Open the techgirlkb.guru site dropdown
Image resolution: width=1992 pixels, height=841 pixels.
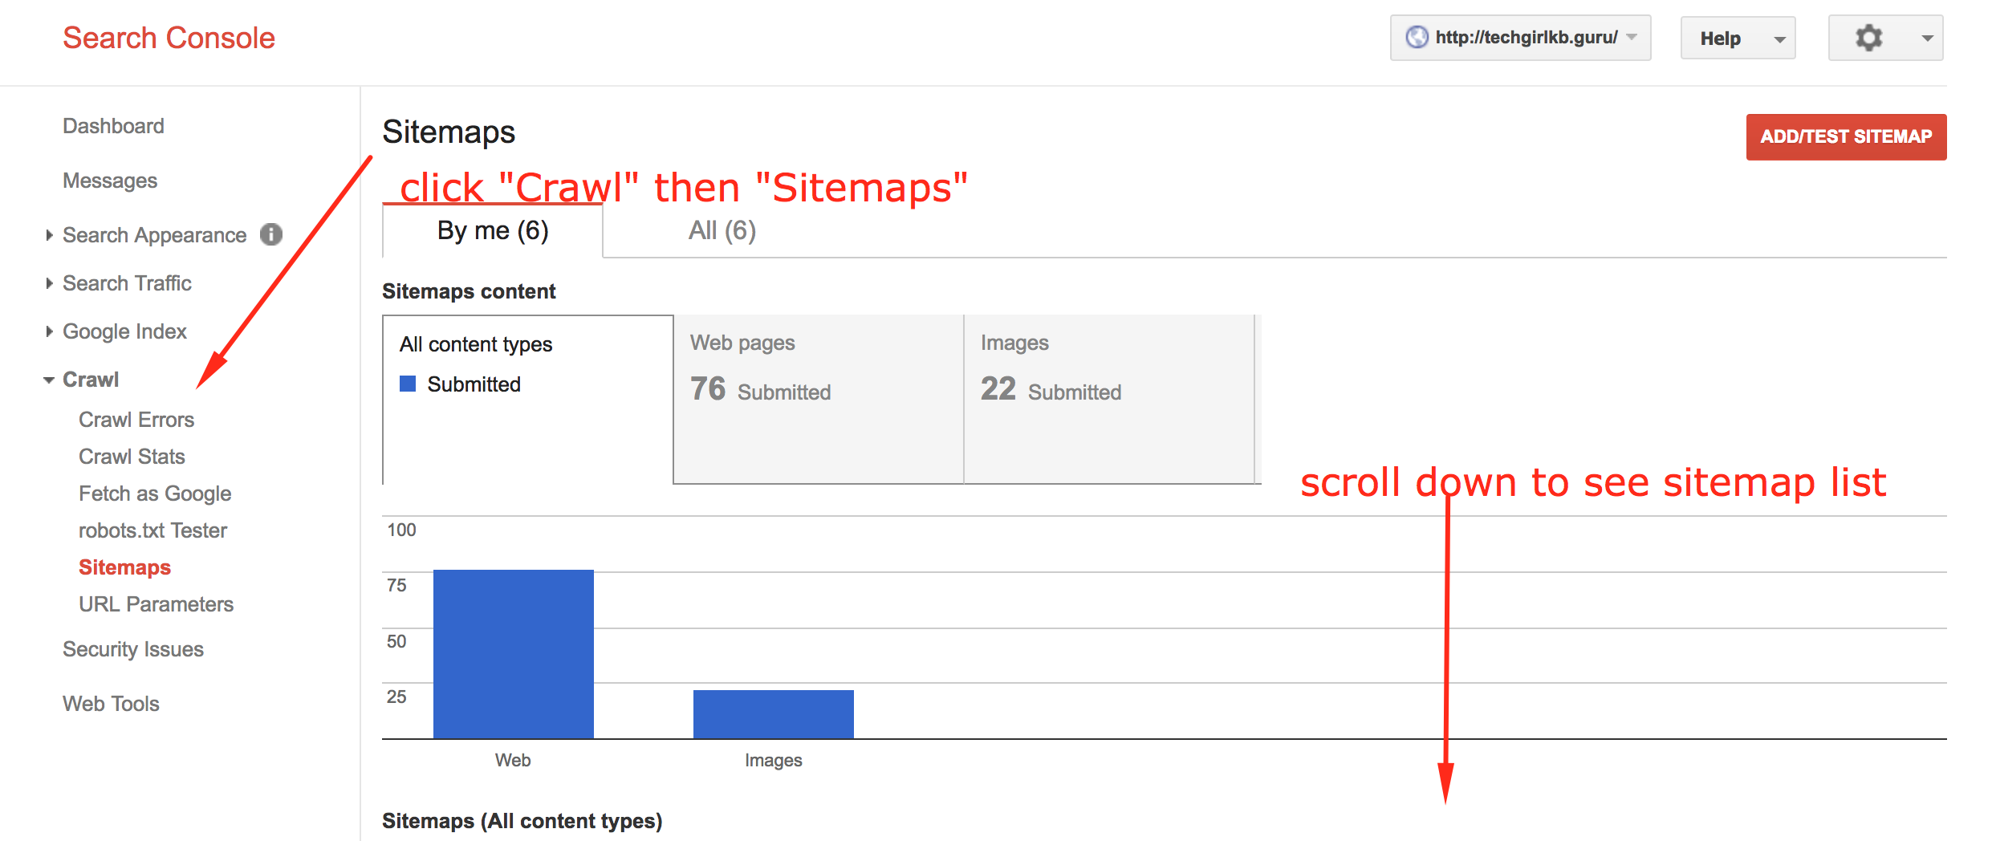1520,38
